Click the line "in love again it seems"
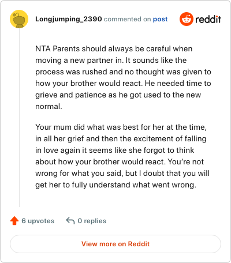Image resolution: width=231 pixels, height=263 pixels. point(115,150)
